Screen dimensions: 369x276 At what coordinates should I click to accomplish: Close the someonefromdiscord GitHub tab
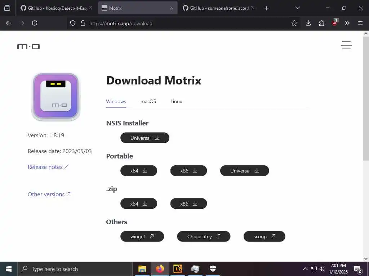point(253,8)
